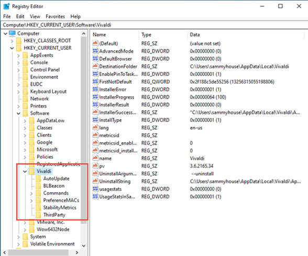The width and height of the screenshot is (308, 256).
Task: Expand the AppEvents key
Action: click(18, 55)
